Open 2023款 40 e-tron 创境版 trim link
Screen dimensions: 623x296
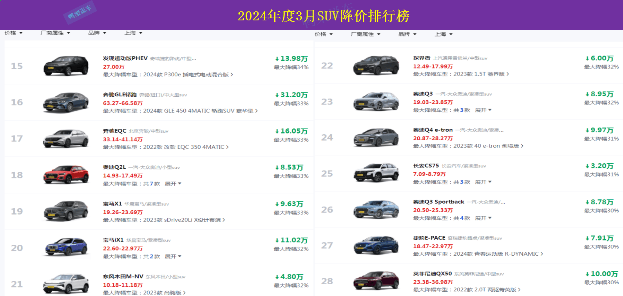tap(488, 146)
